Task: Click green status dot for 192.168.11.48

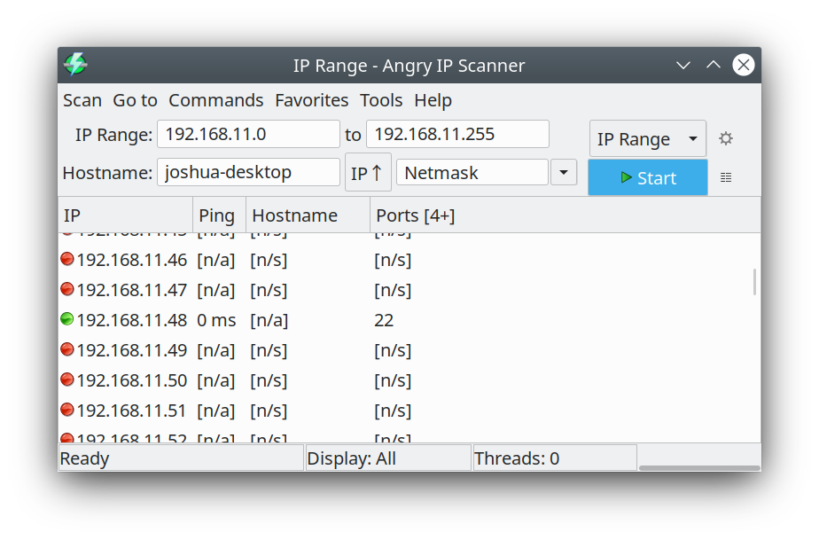Action: click(67, 319)
